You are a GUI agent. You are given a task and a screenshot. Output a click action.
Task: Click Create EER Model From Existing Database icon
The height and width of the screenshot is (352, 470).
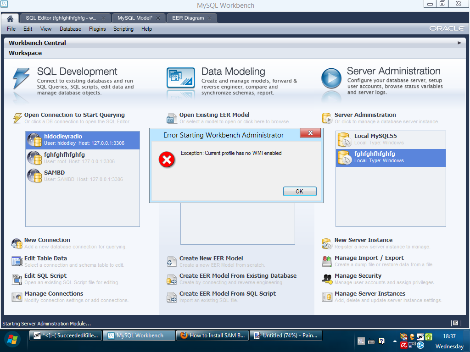click(x=172, y=279)
